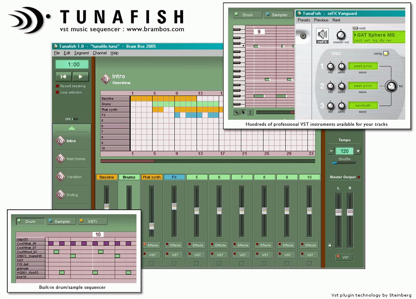Screen dimensions: 416x299
Task: Toggle the retrig switch in Vanguard
Action: point(386,53)
